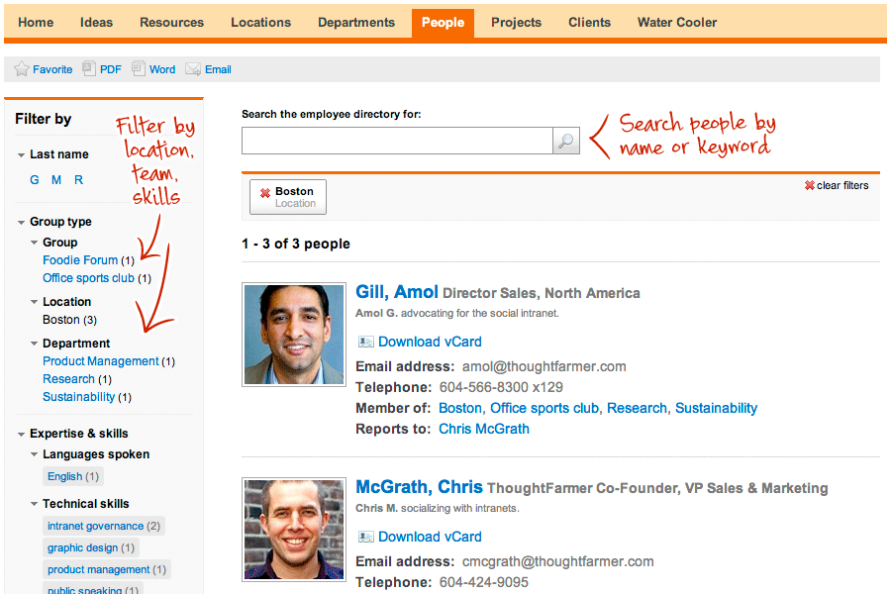Collapse the Department filter subsection
The height and width of the screenshot is (594, 891).
(x=35, y=345)
